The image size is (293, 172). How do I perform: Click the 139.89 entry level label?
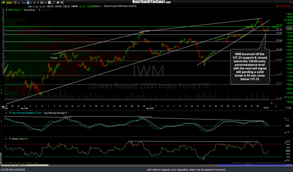(279, 25)
